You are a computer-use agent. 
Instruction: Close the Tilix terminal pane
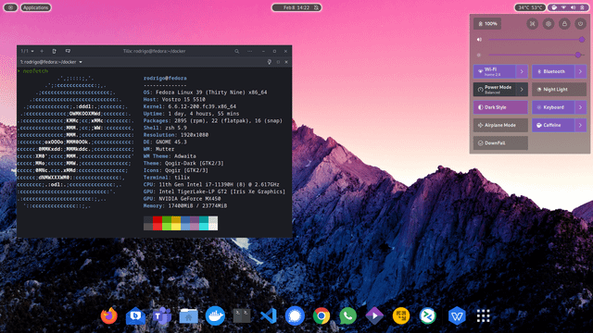[x=286, y=62]
